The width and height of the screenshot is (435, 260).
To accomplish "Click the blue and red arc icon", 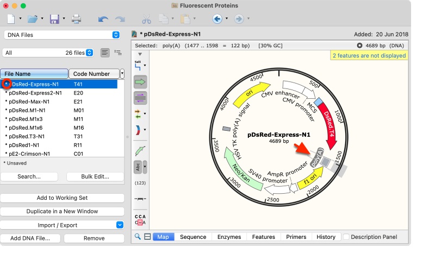I will pos(138,130).
